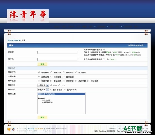Open the Discuz! Board breadcrumb link
This screenshot has height=135, width=155.
point(14,40)
